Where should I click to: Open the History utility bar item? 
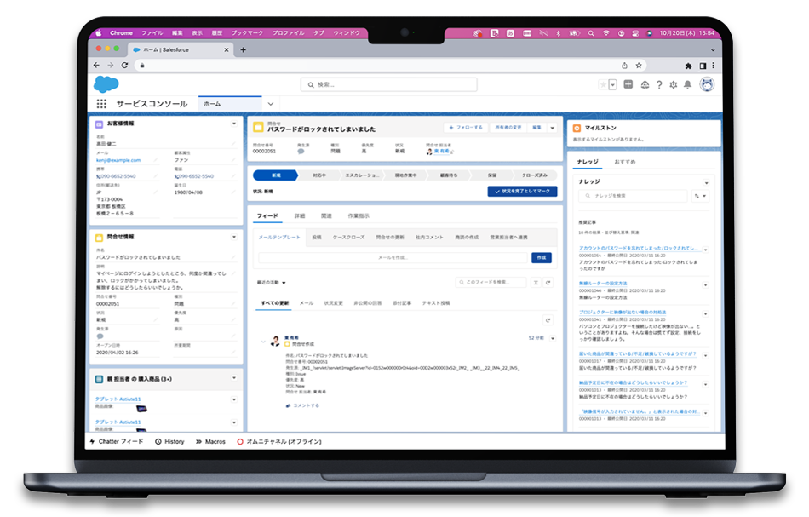click(x=169, y=442)
